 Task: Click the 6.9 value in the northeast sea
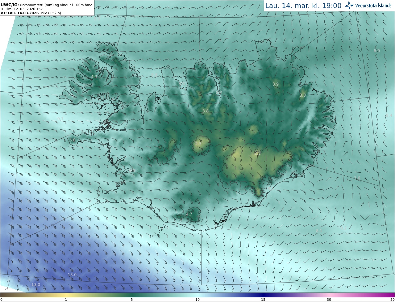377,51
